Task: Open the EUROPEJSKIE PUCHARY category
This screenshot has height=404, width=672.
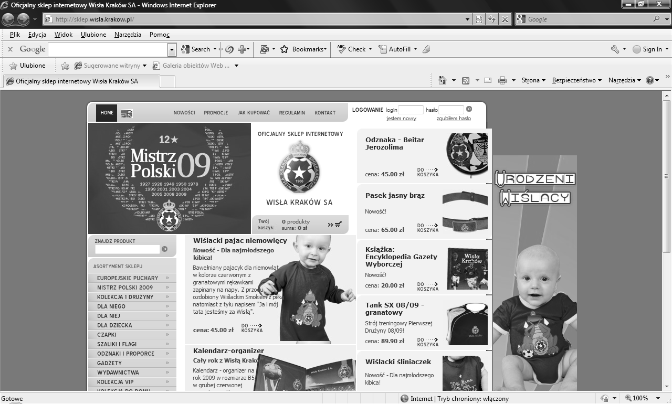Action: 132,278
